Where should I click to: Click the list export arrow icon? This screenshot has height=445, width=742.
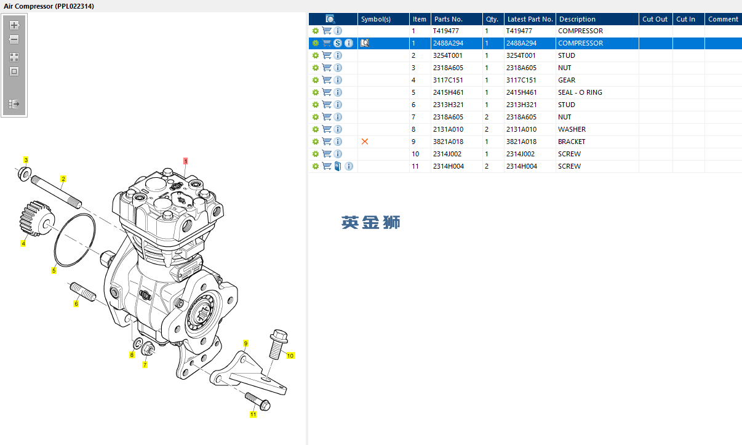tap(14, 105)
